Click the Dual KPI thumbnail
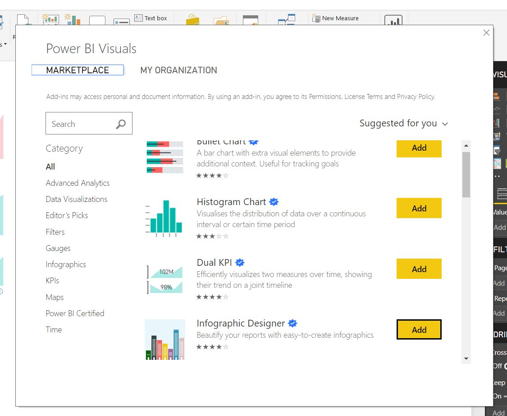The width and height of the screenshot is (507, 416). (164, 279)
